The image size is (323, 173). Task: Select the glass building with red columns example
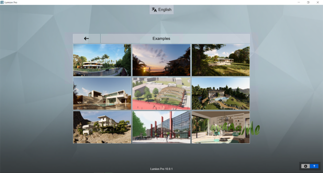tap(161, 127)
